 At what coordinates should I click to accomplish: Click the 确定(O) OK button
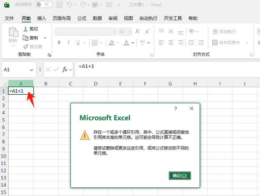tap(180, 175)
